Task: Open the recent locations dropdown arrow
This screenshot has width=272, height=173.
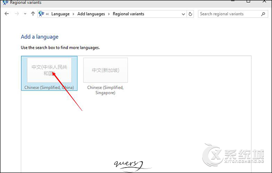Action: point(25,14)
